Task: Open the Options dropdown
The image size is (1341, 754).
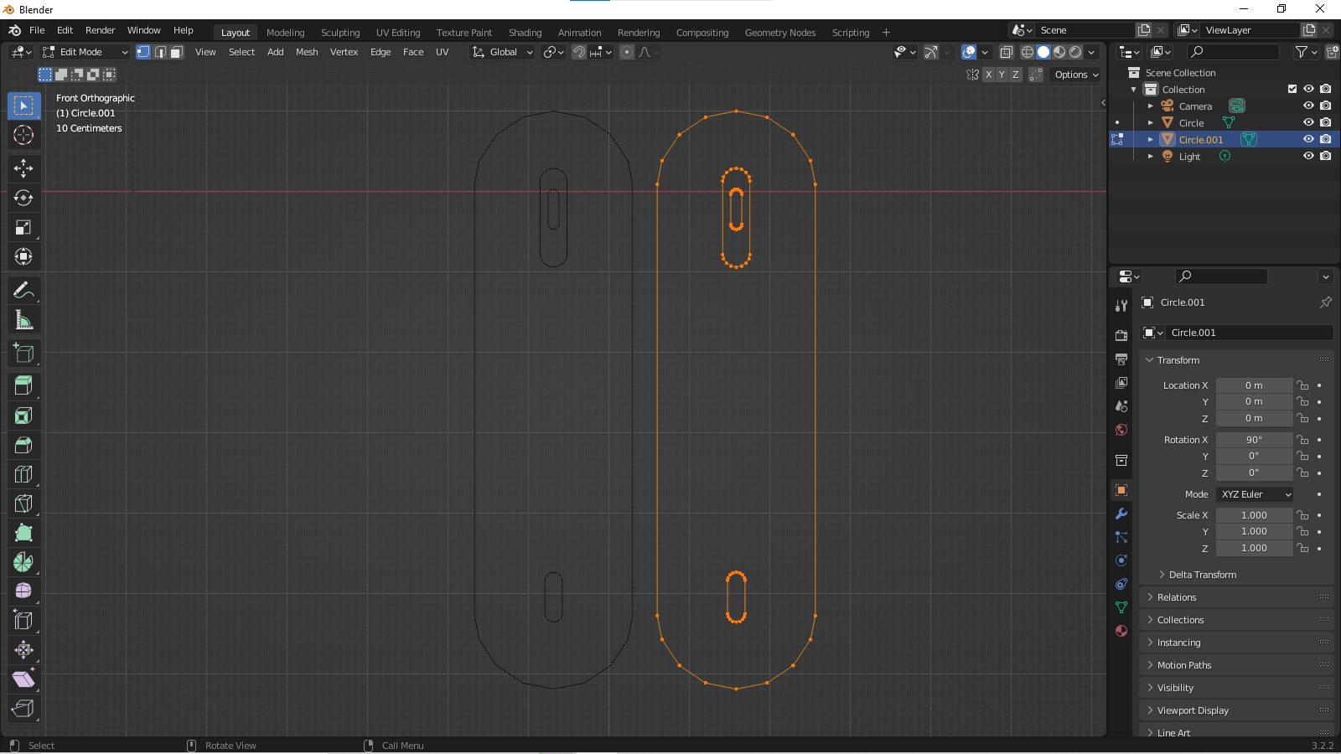Action: click(1076, 75)
